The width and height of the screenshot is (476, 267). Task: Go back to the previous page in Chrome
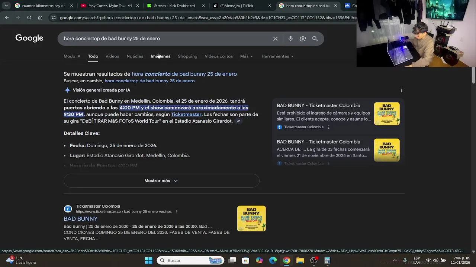[7, 17]
